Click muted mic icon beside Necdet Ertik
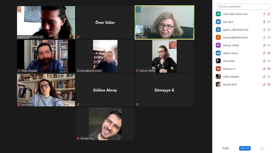This screenshot has width=273, height=153. (264, 85)
